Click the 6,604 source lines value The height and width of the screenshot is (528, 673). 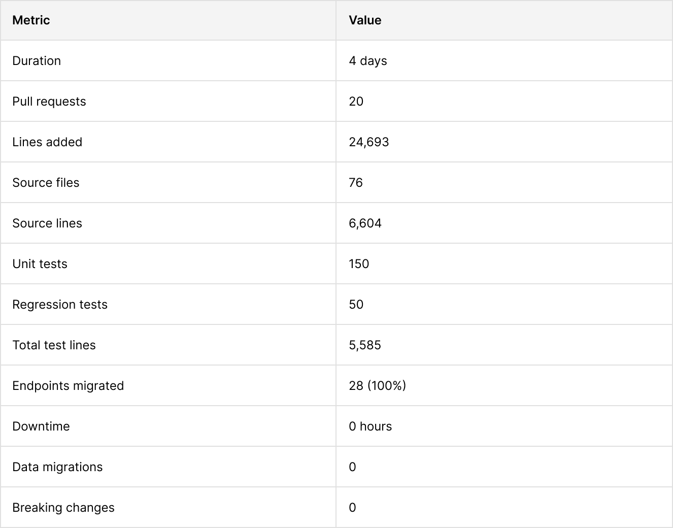coord(365,223)
